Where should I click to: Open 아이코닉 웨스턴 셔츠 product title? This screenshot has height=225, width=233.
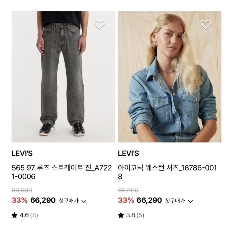click(167, 172)
